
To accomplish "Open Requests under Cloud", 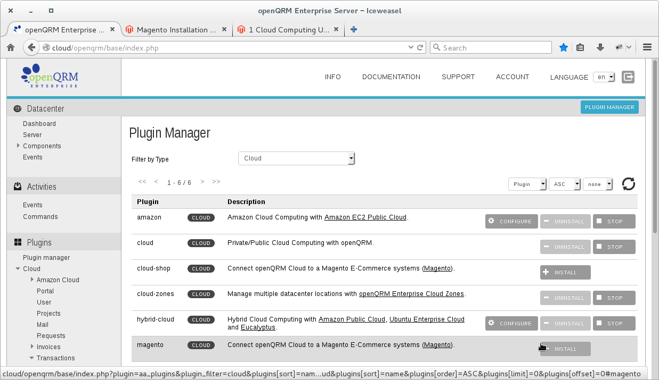I will tap(51, 336).
